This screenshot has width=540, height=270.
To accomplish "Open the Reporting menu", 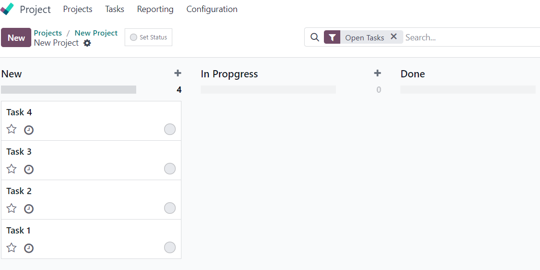I will click(x=155, y=9).
